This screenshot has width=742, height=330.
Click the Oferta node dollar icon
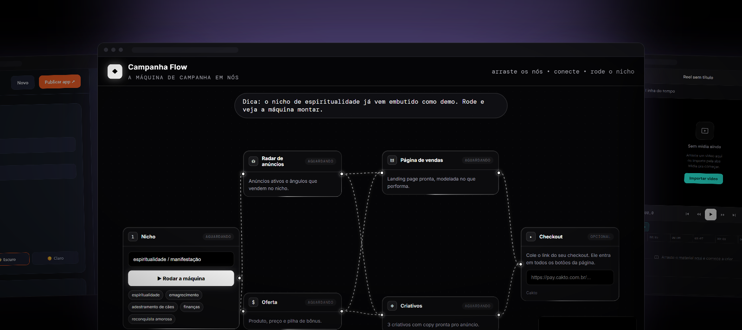point(253,302)
